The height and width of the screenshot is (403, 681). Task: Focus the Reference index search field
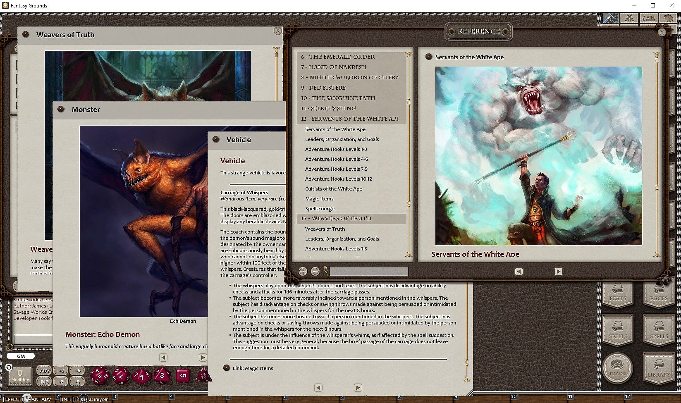(x=369, y=272)
